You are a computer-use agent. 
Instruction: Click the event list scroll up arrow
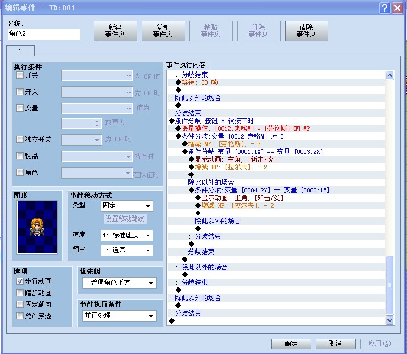click(389, 75)
